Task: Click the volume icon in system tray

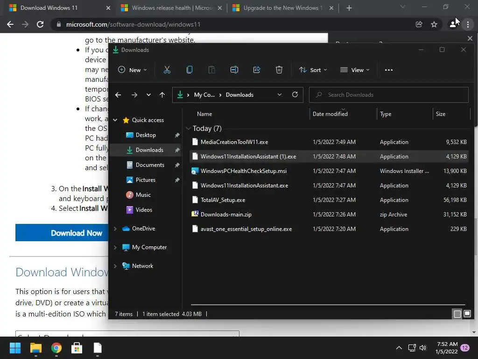Action: click(x=423, y=348)
